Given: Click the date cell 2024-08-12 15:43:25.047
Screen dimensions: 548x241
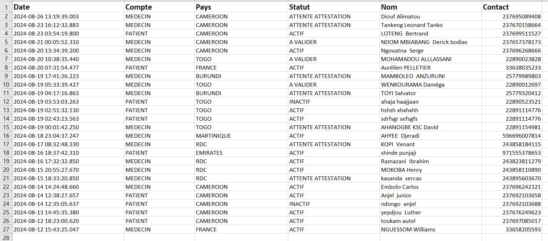Looking at the screenshot, I should [46, 229].
